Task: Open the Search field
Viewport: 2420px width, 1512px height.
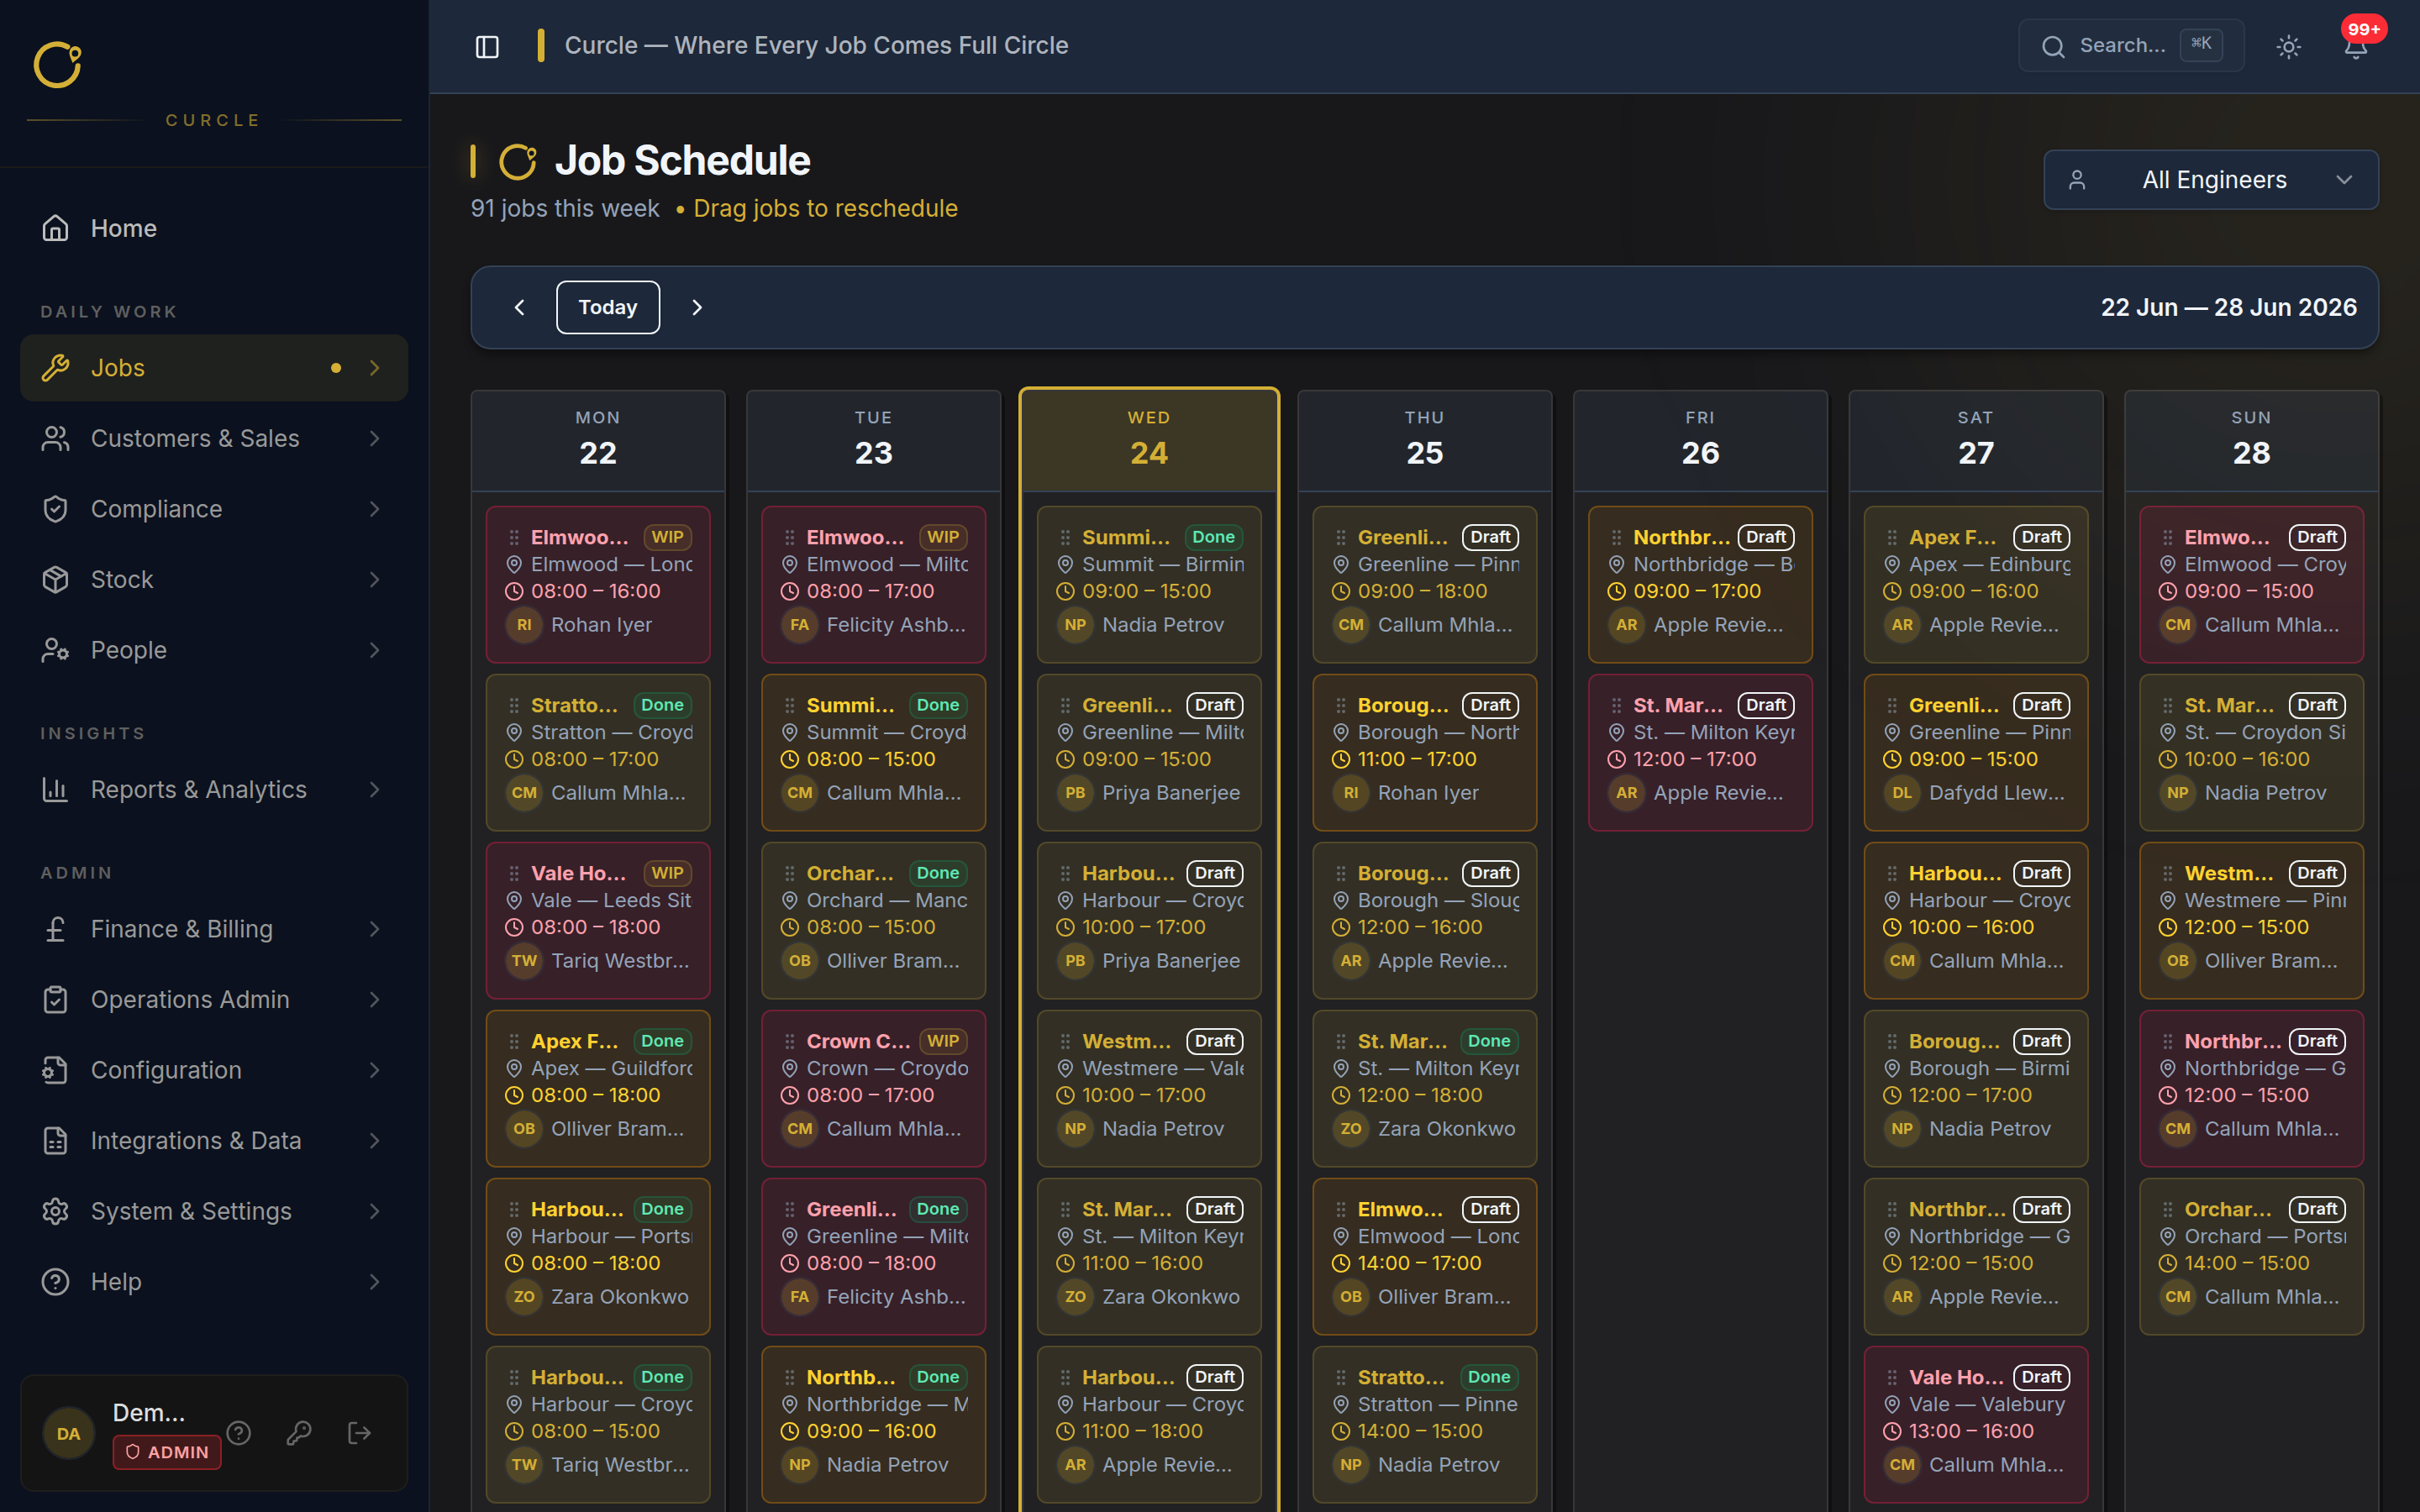Action: [2131, 46]
